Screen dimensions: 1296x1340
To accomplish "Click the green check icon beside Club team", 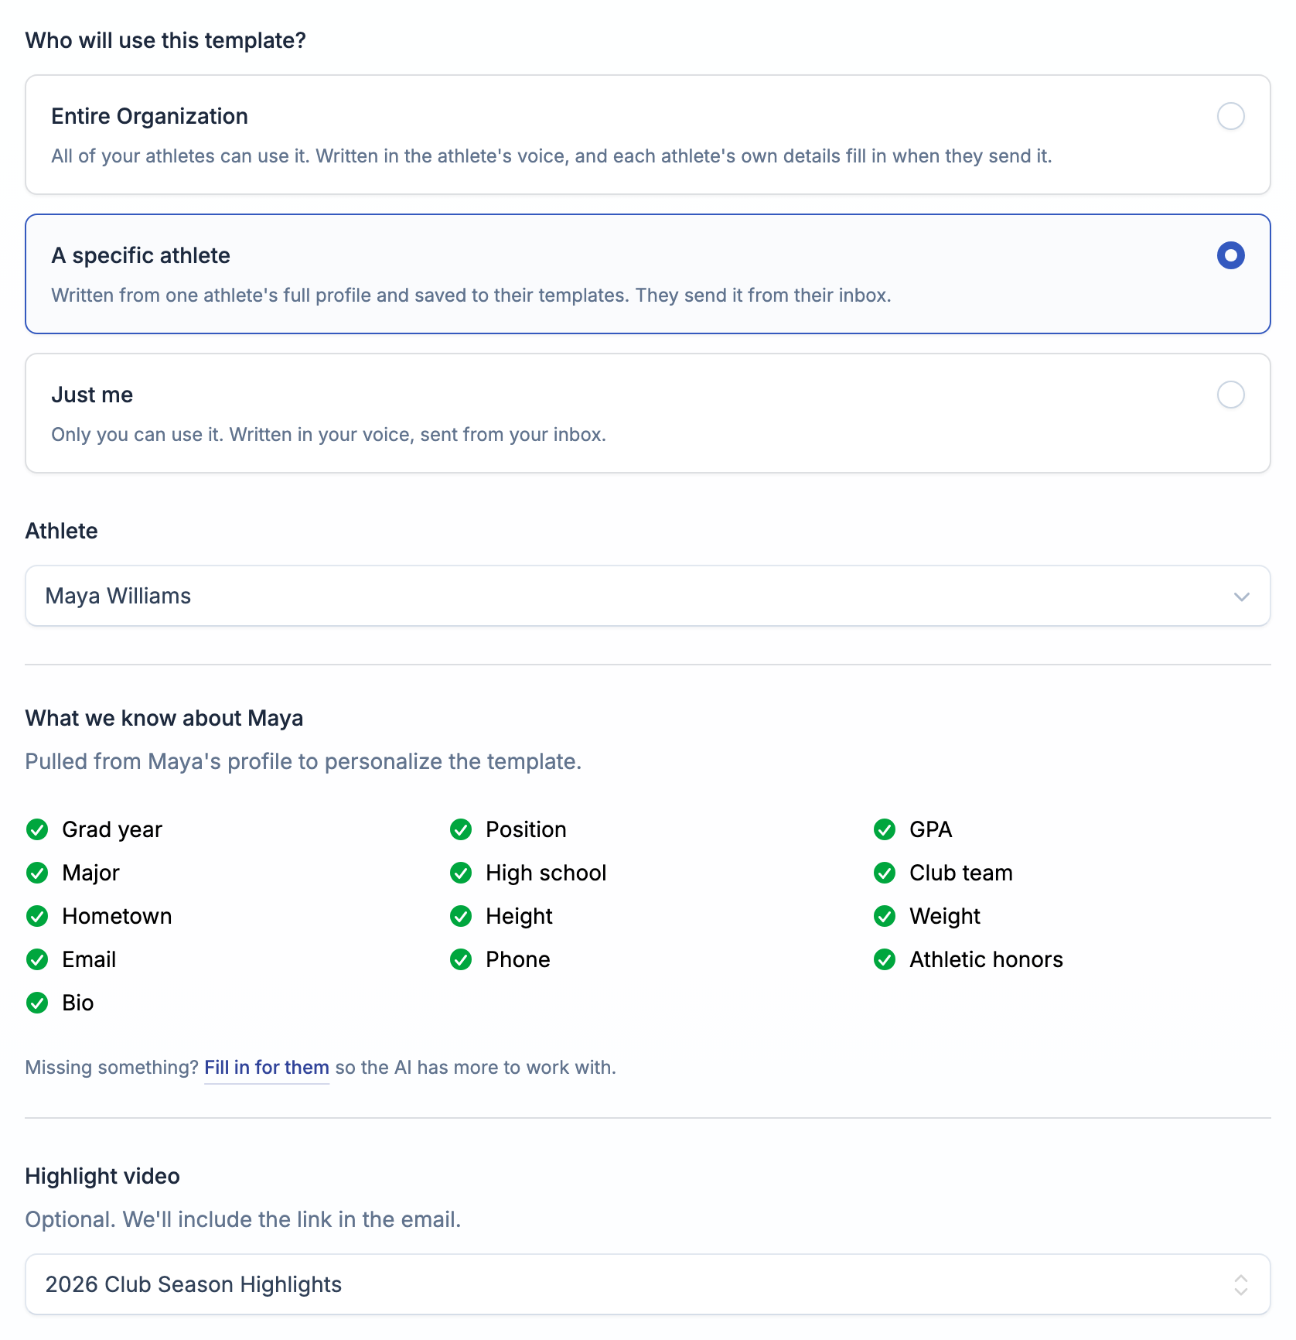I will point(885,873).
